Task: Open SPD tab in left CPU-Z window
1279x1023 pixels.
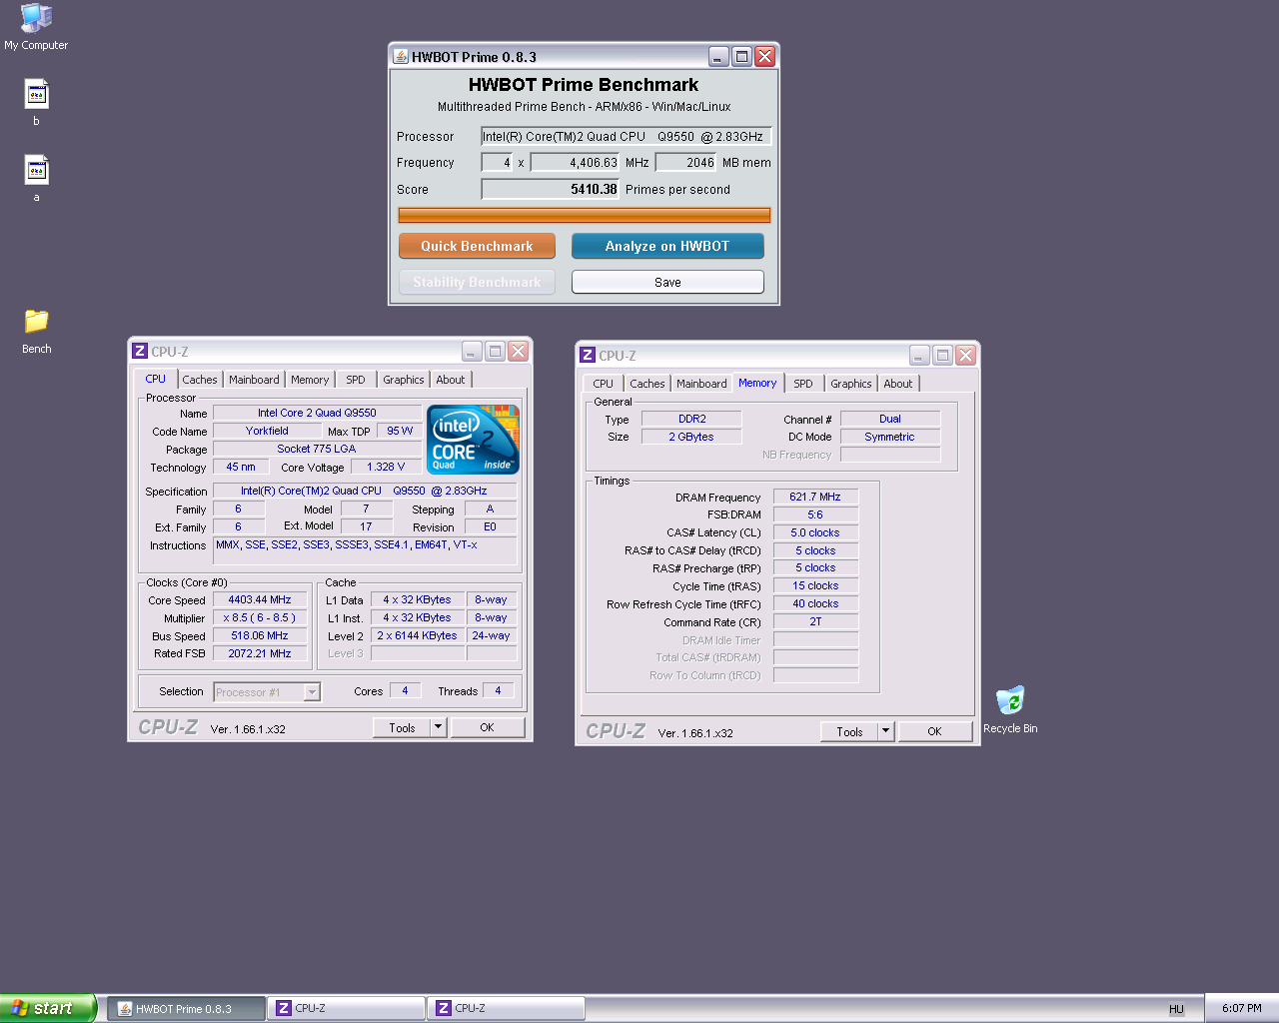Action: (356, 380)
